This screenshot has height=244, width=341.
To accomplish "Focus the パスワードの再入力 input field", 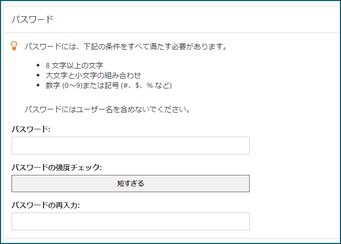I will pos(131,221).
